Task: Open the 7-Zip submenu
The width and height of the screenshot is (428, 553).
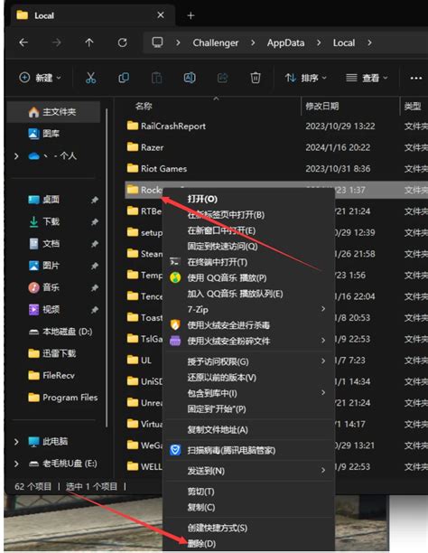Action: coord(249,309)
